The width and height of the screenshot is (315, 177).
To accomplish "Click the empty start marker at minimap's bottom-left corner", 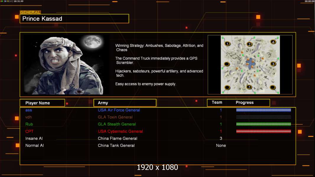I will coord(227,87).
